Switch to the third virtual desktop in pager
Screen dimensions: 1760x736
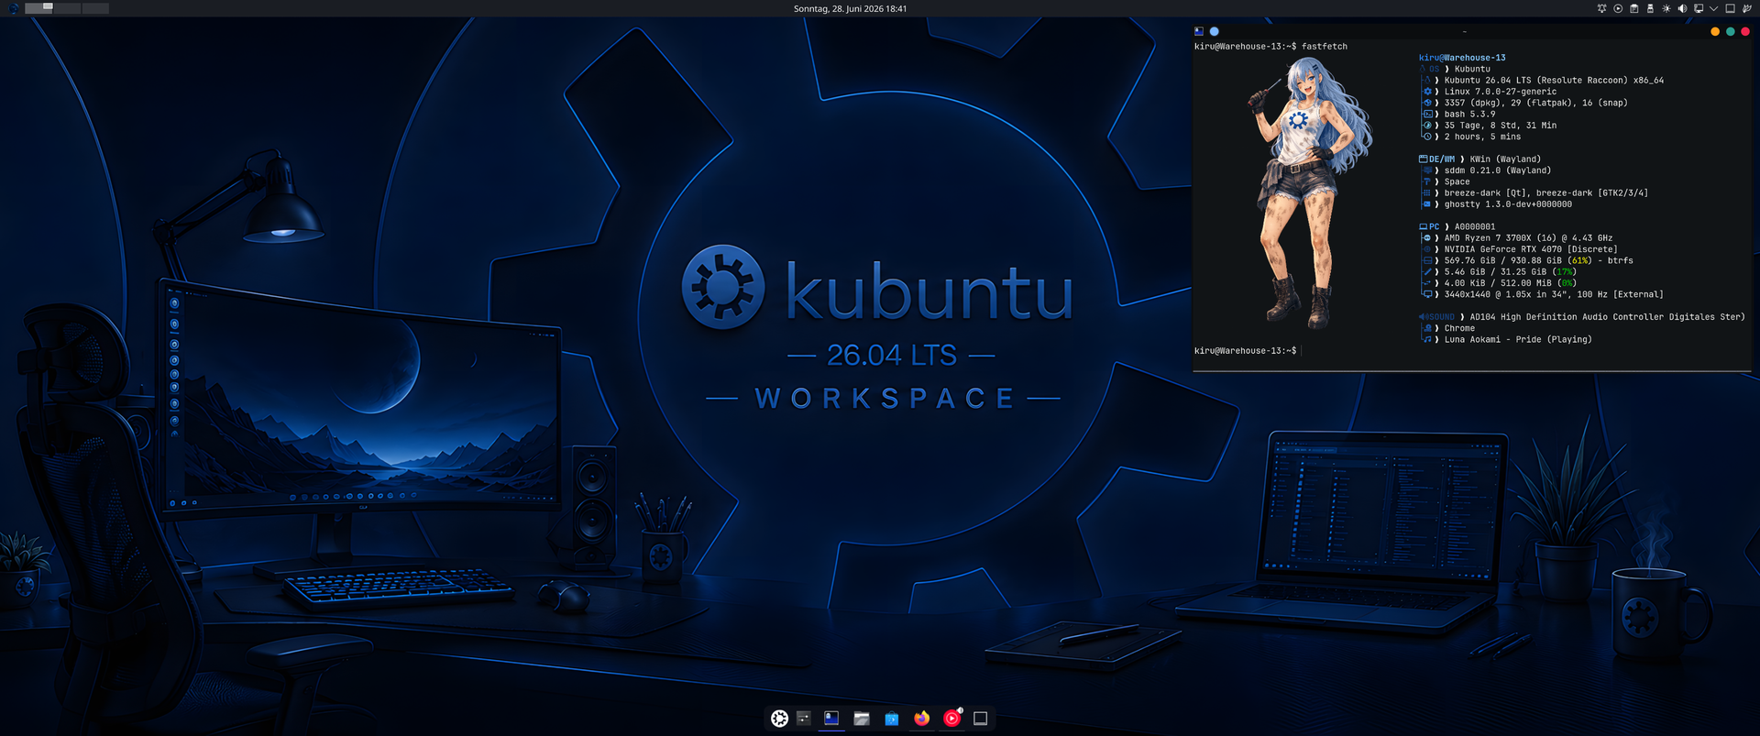point(95,8)
